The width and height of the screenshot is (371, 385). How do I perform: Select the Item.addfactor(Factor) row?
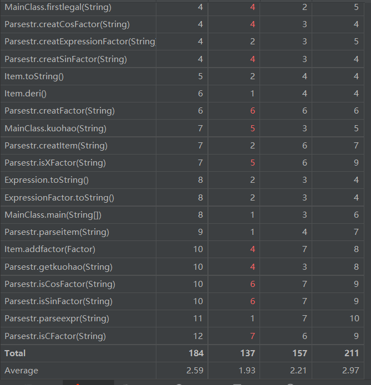(50, 249)
